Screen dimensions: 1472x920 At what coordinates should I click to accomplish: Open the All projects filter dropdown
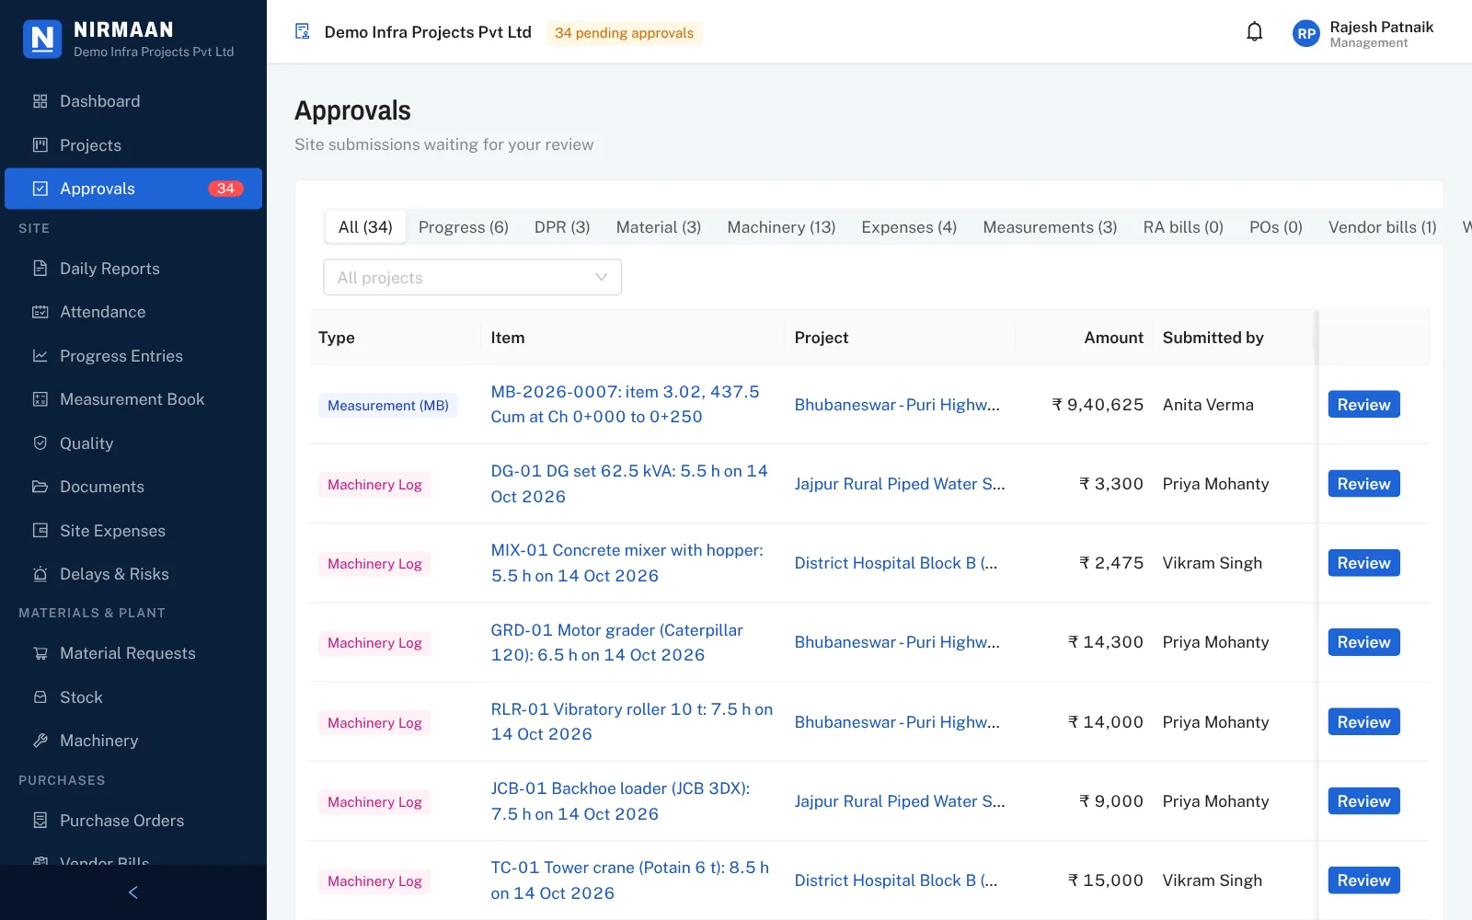pyautogui.click(x=473, y=278)
